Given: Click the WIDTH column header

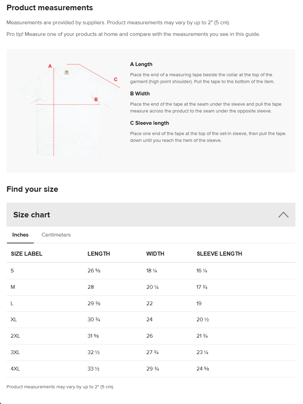Looking at the screenshot, I should (x=155, y=254).
